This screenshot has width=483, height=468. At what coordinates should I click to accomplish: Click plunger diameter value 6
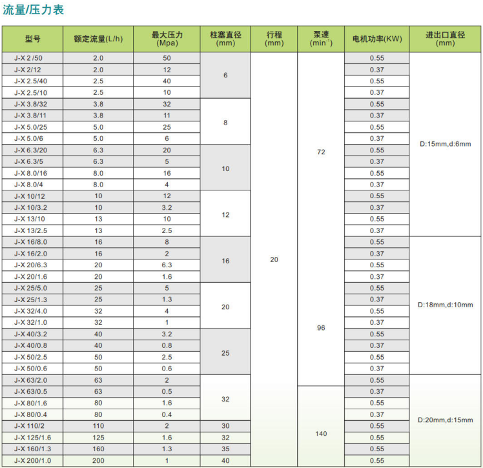point(225,76)
